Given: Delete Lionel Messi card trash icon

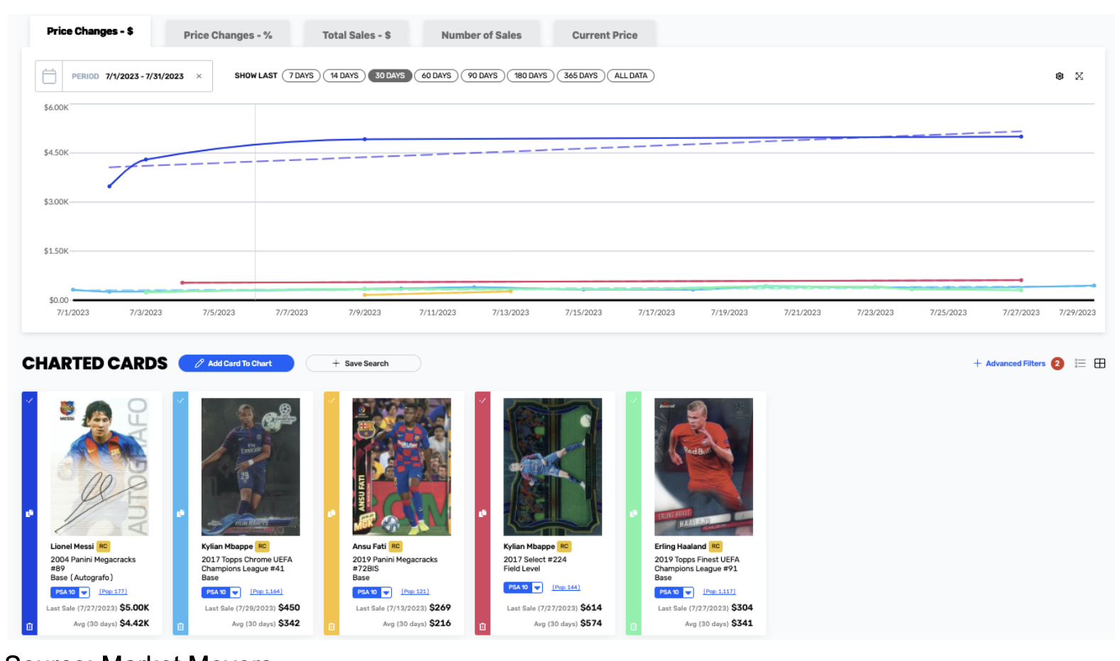Looking at the screenshot, I should [x=30, y=627].
